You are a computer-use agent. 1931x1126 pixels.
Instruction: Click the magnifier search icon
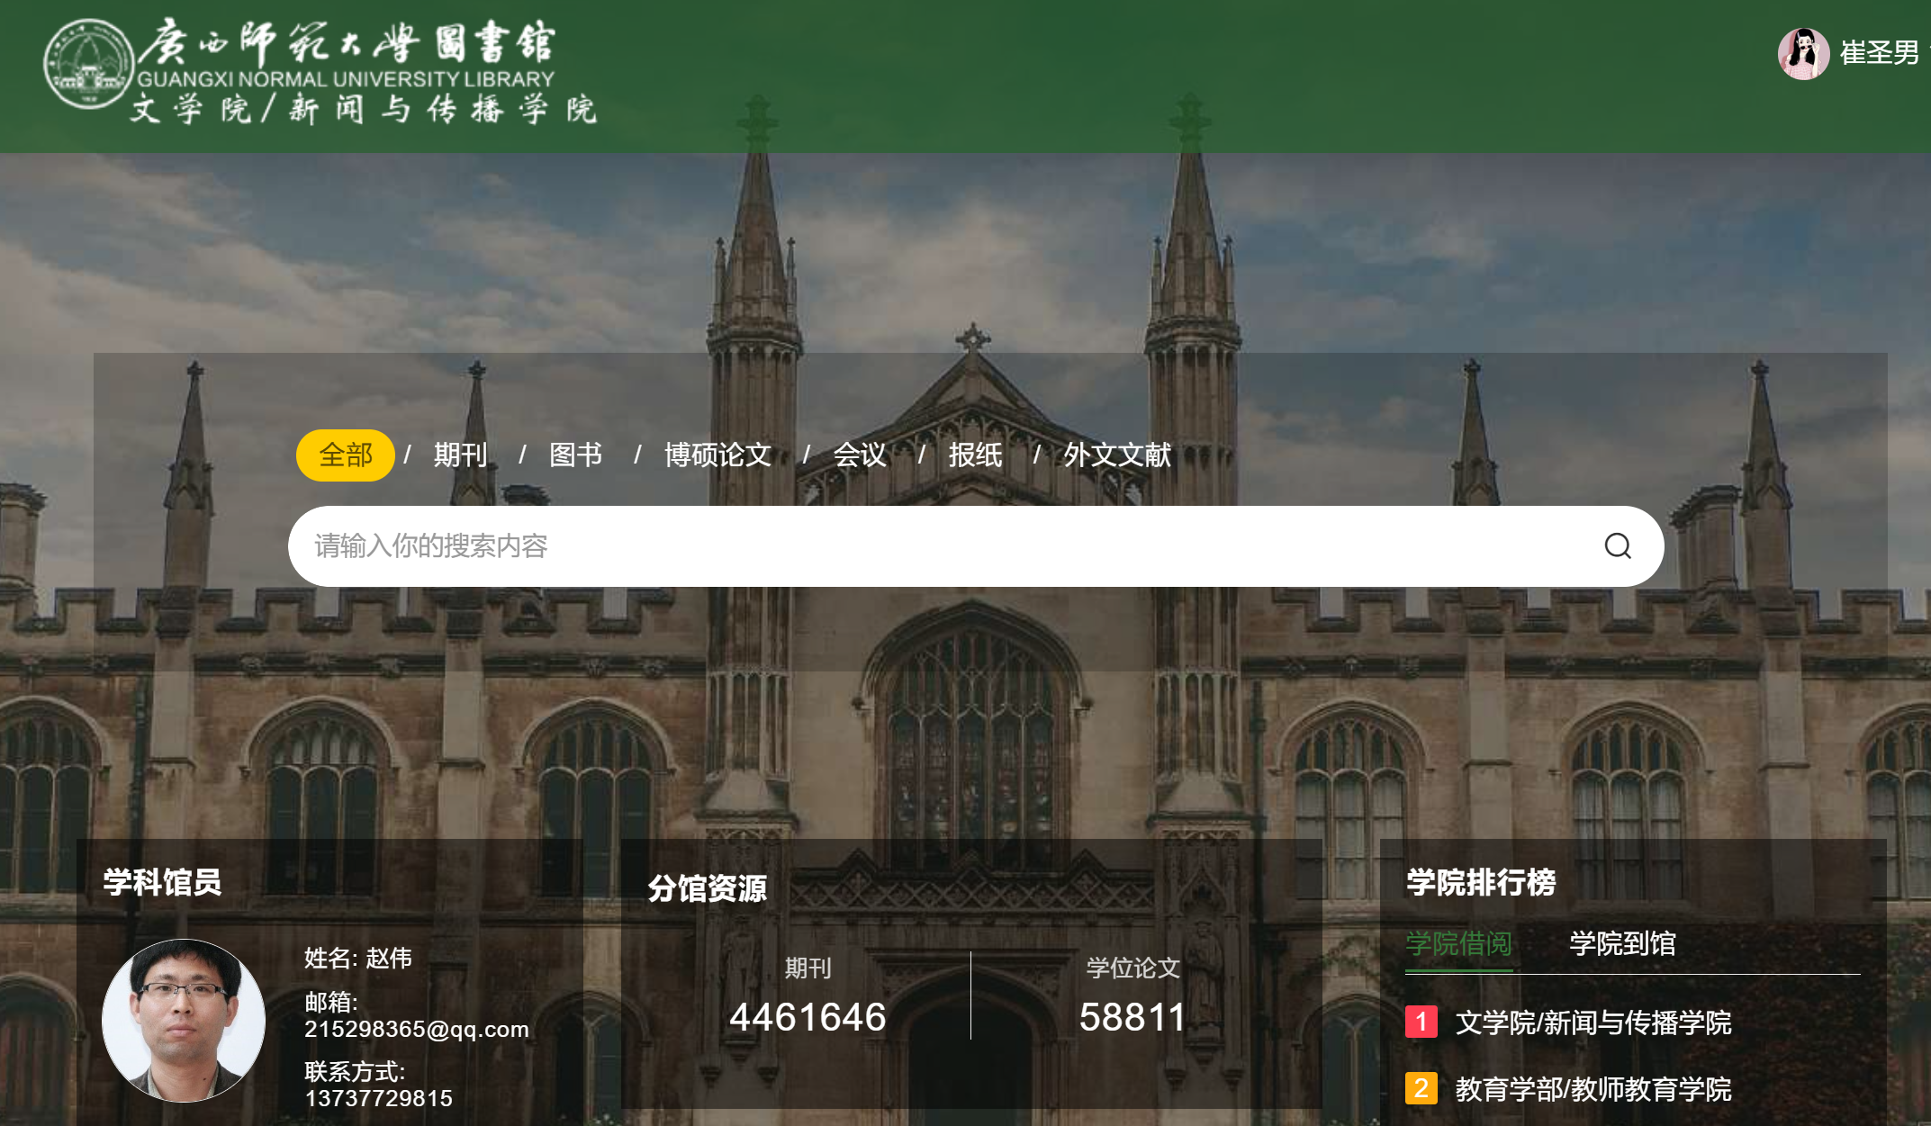(x=1617, y=546)
